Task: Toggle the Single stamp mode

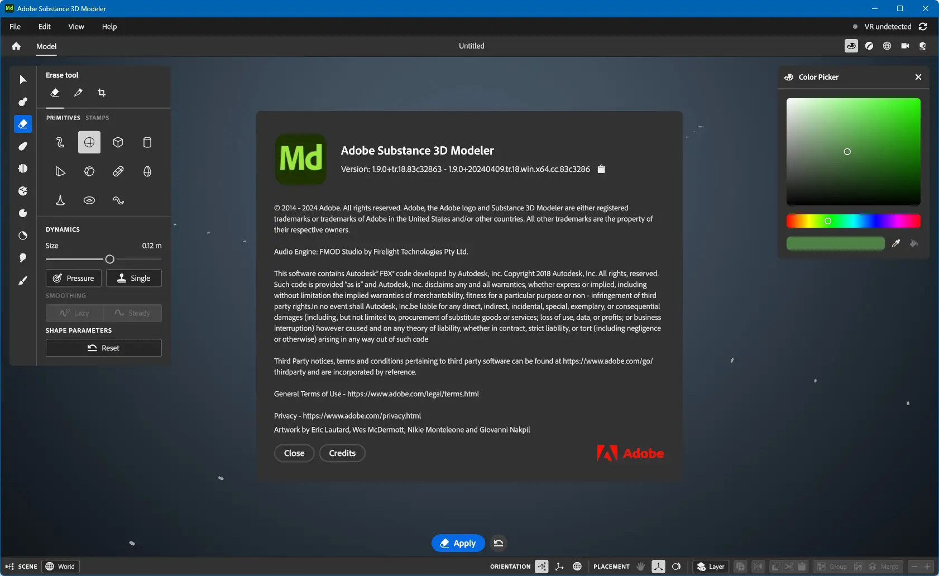Action: [134, 279]
